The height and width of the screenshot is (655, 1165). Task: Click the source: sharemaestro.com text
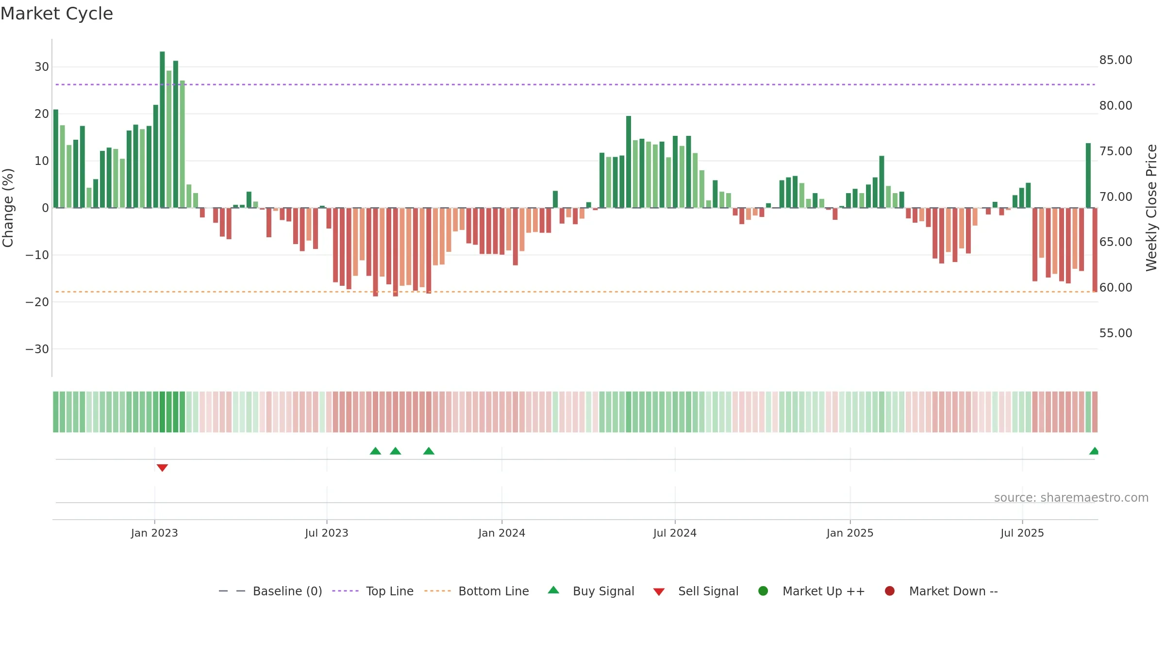click(x=1071, y=498)
